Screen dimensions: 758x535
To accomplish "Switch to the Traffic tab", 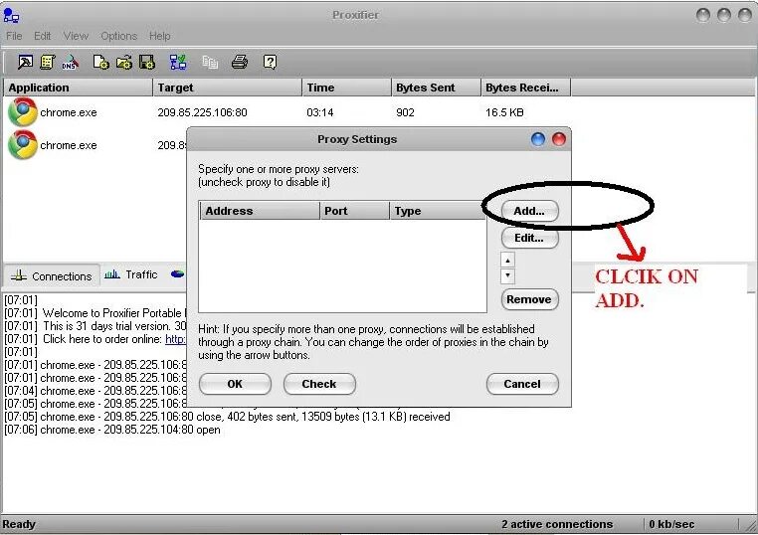I will click(x=131, y=274).
